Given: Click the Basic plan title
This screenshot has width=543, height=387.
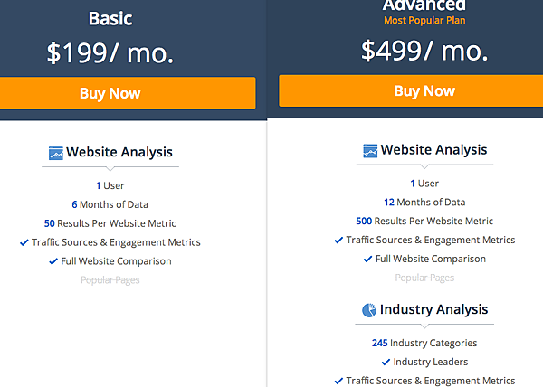Looking at the screenshot, I should (110, 19).
